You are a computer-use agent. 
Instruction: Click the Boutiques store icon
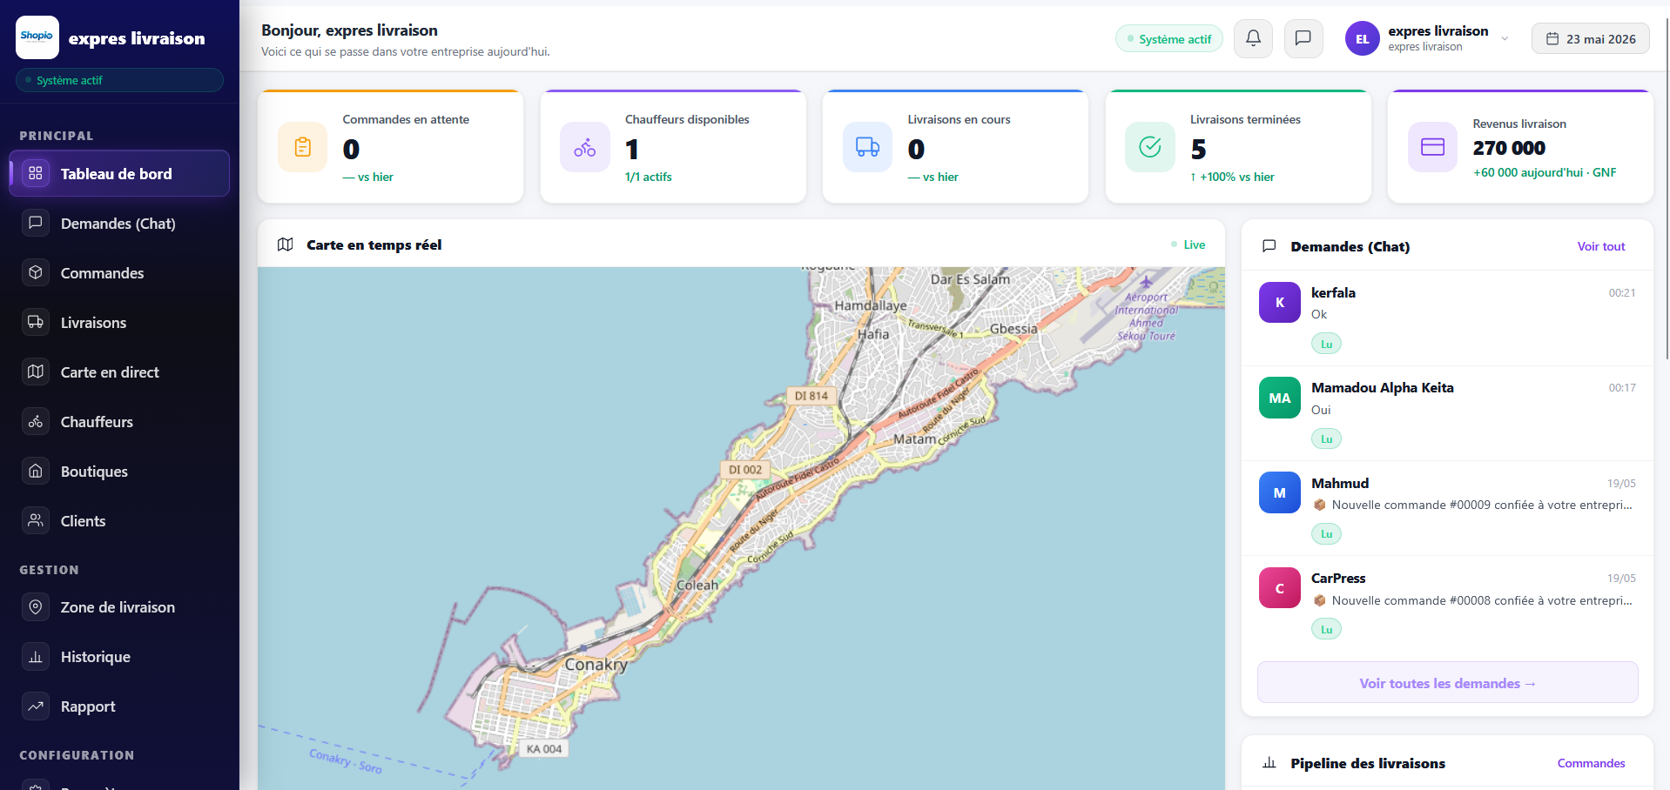click(x=36, y=471)
